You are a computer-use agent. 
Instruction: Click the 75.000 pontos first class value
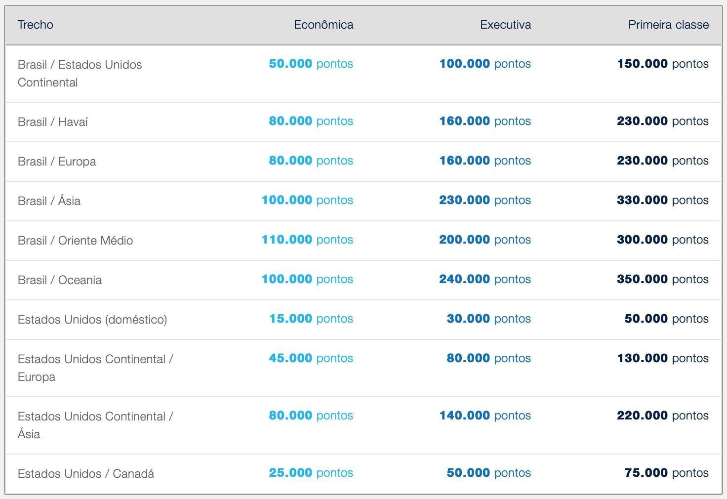click(666, 473)
